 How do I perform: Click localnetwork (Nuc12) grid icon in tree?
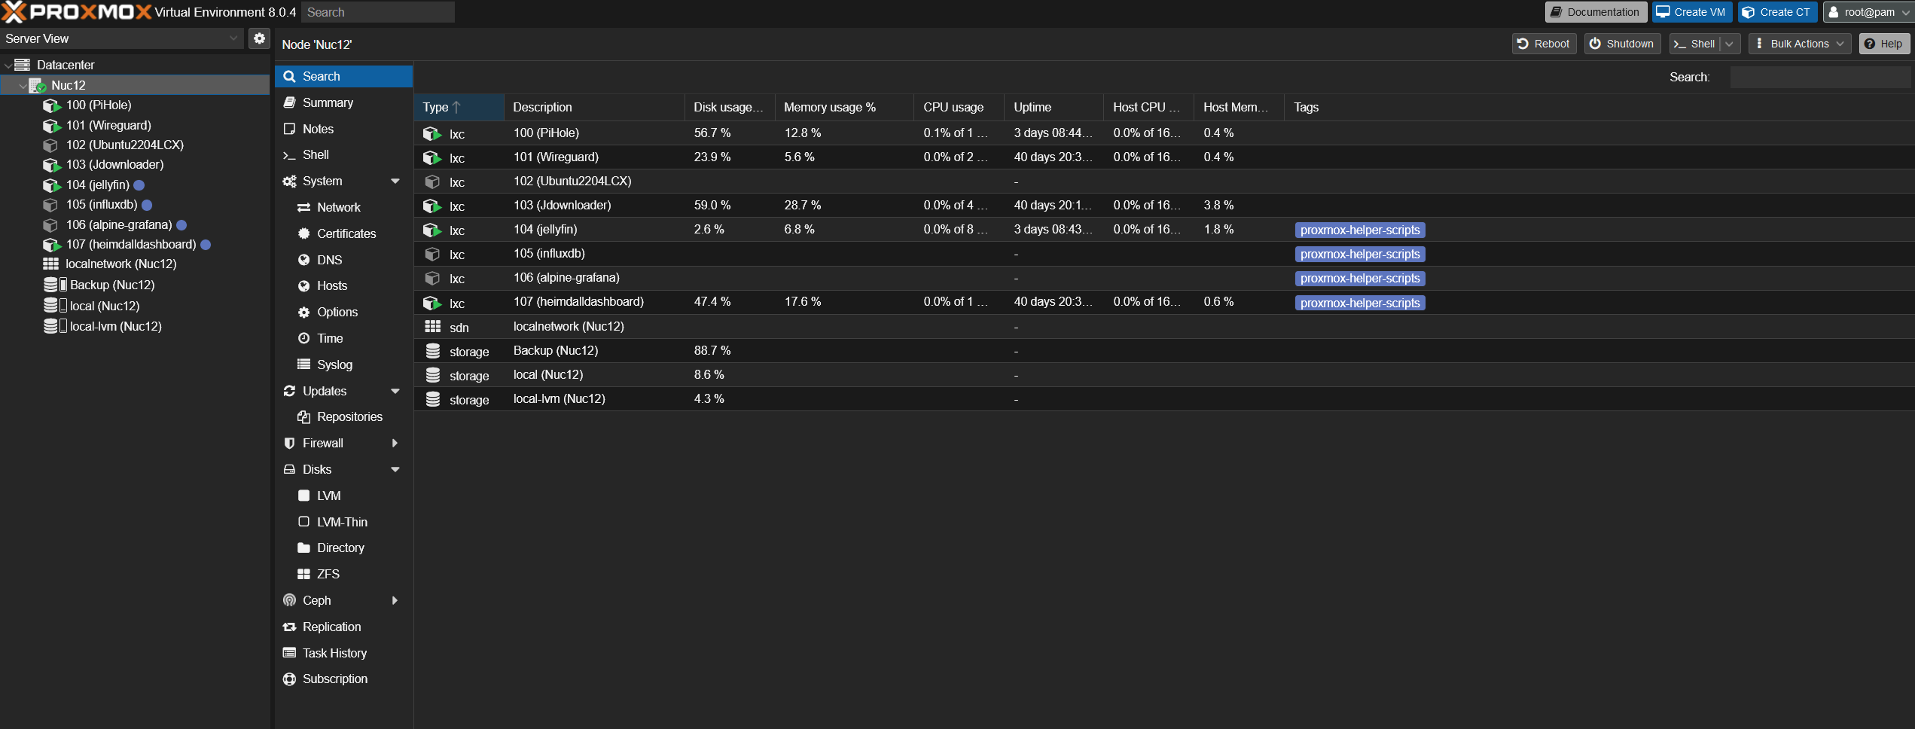pos(50,264)
